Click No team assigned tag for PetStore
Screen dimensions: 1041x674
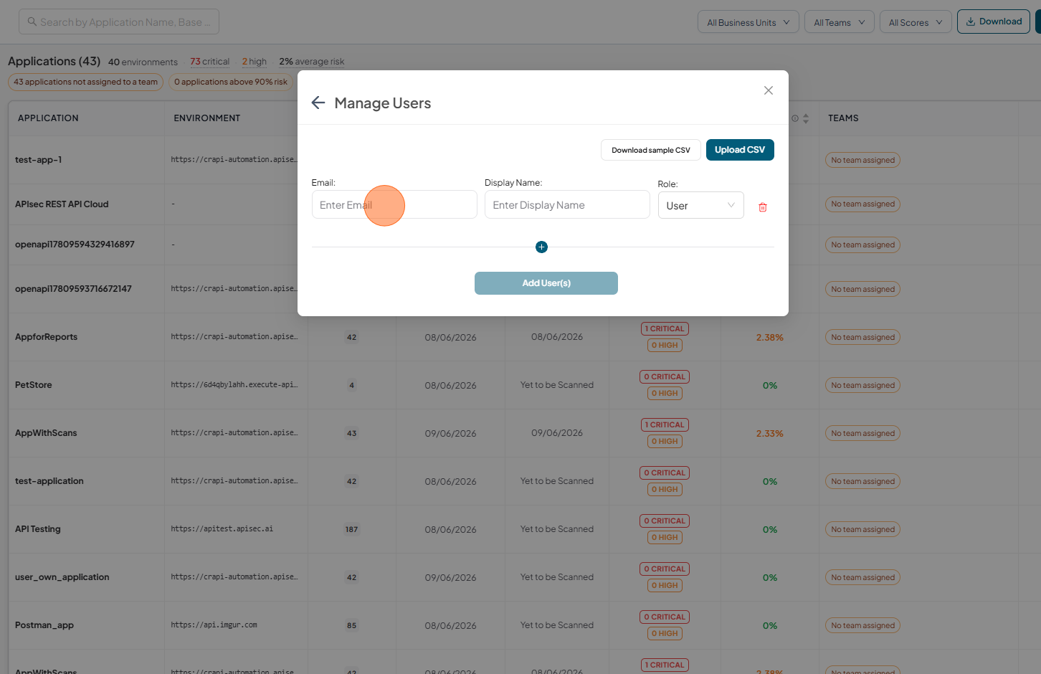coord(862,386)
